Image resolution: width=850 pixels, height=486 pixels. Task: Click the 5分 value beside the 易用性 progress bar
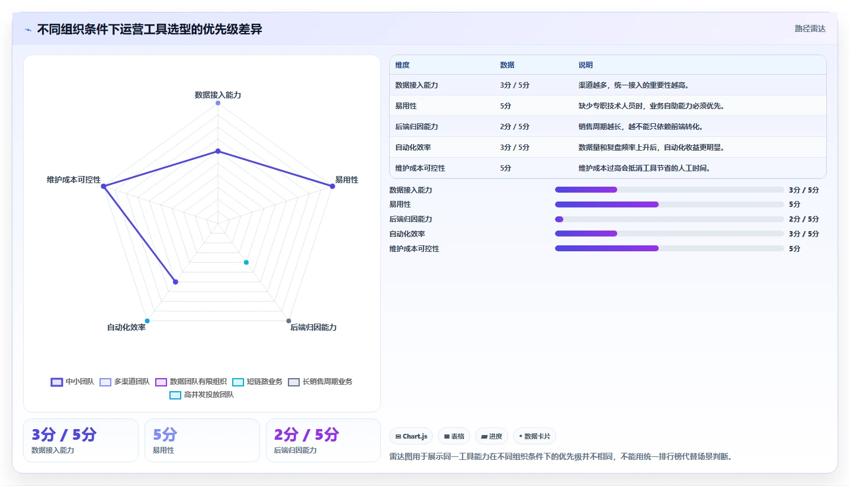[794, 204]
